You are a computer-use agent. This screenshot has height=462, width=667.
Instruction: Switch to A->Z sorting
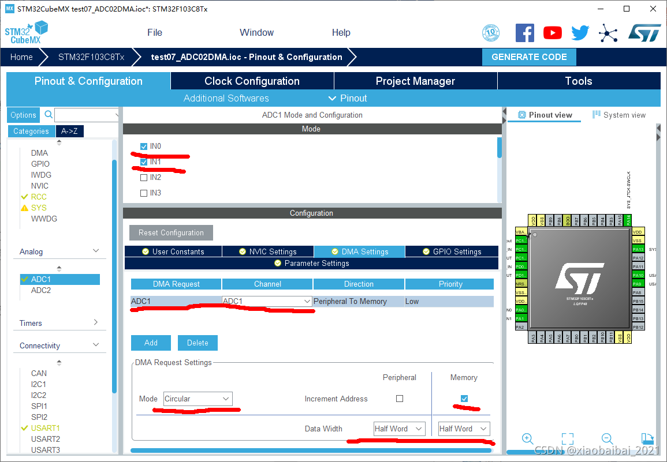[70, 132]
